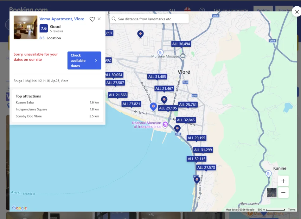Save Vema Apartment with heart icon
This screenshot has height=219, width=301.
92,19
